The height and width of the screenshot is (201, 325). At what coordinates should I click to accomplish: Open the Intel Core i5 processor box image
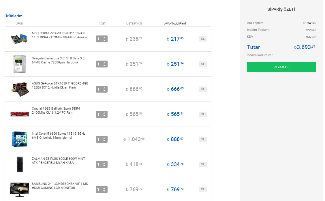click(20, 139)
